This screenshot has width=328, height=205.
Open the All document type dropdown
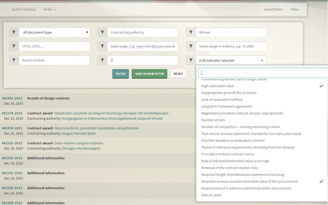click(54, 32)
